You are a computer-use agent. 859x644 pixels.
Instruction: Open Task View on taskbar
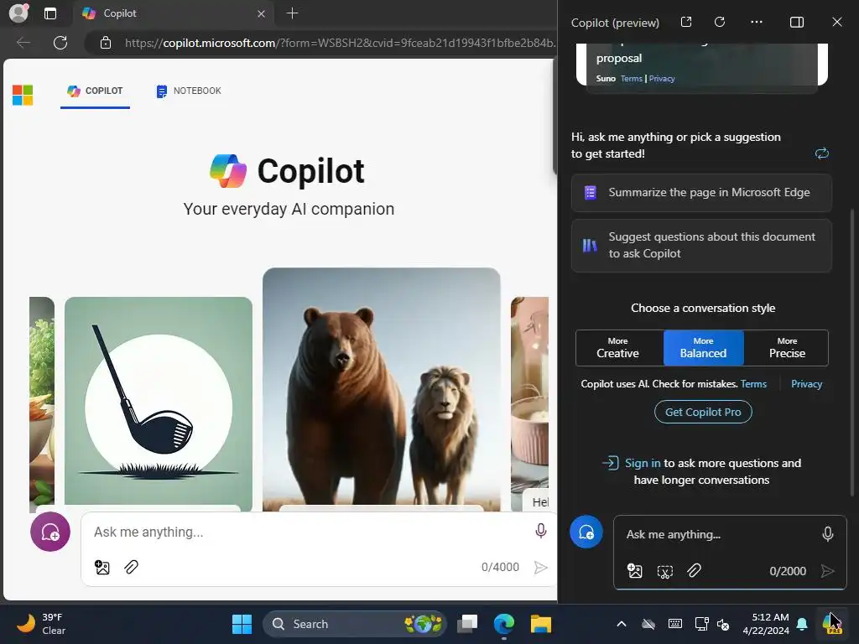(x=467, y=624)
